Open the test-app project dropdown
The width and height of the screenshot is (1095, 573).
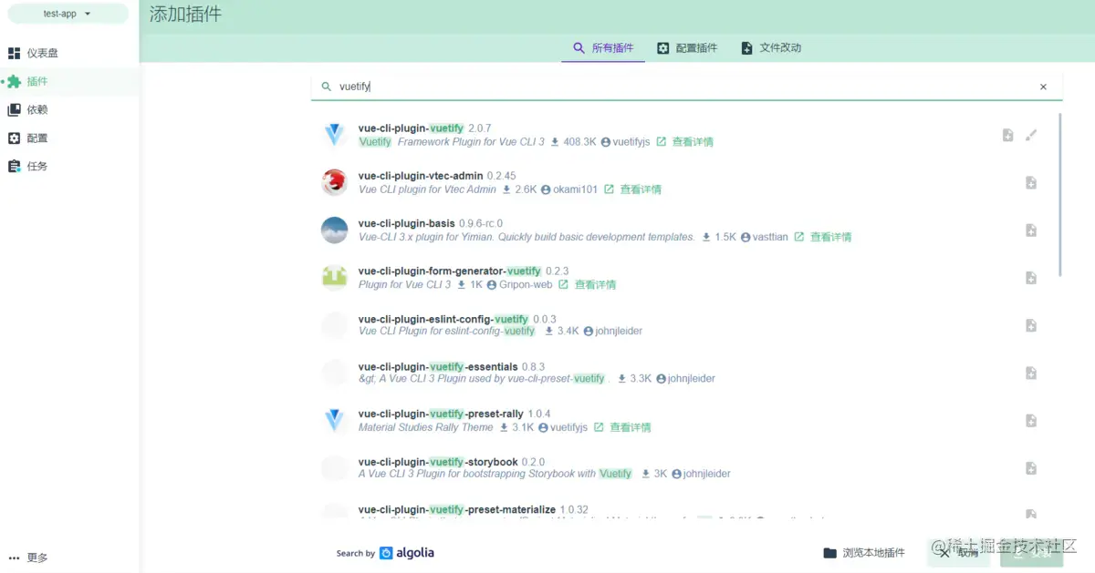[x=68, y=14]
